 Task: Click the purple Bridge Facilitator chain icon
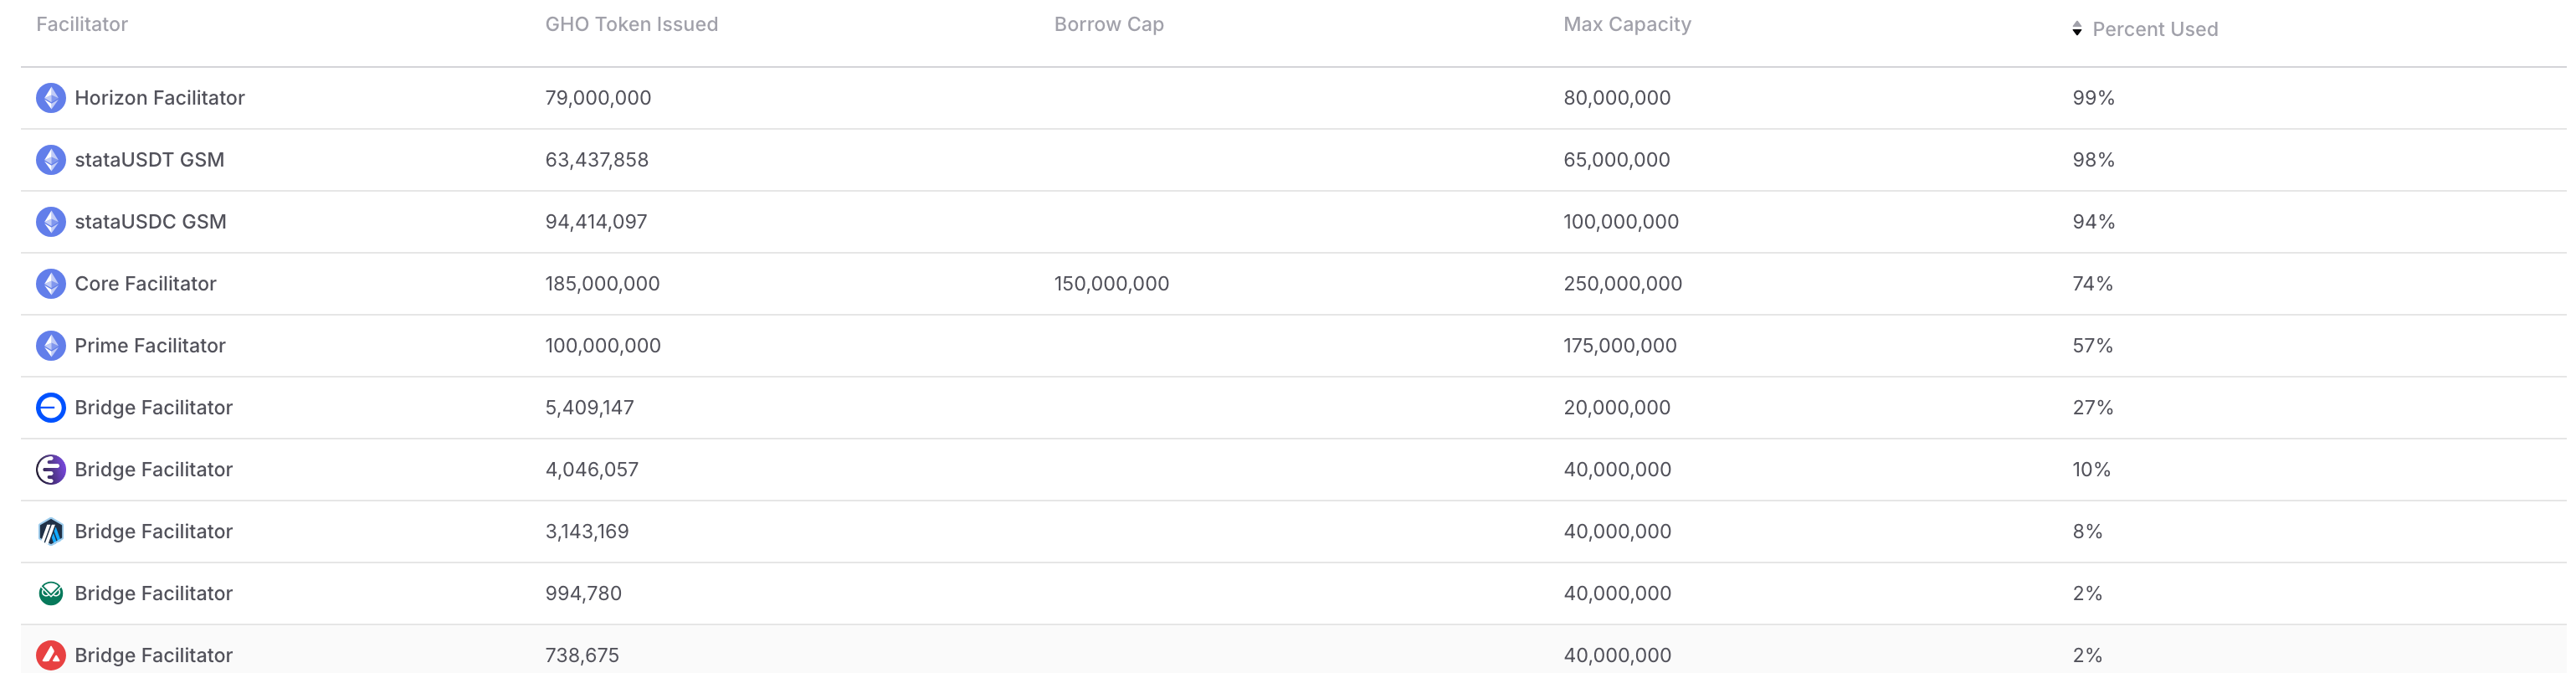[51, 470]
